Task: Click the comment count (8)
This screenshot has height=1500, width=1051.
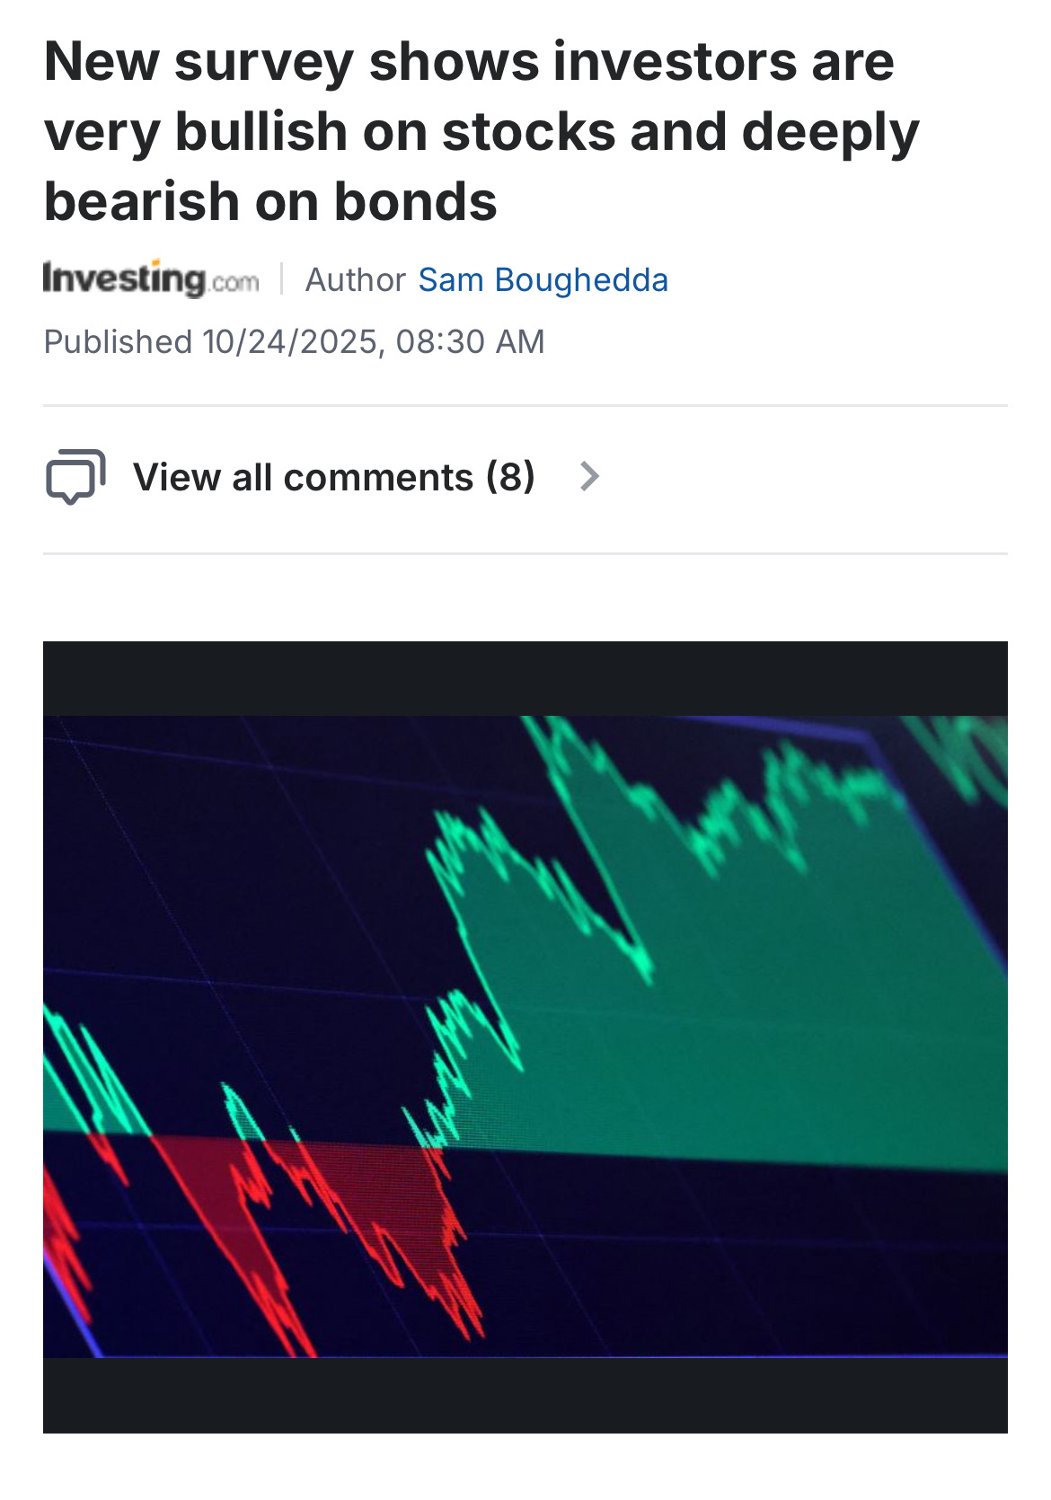Action: point(510,477)
